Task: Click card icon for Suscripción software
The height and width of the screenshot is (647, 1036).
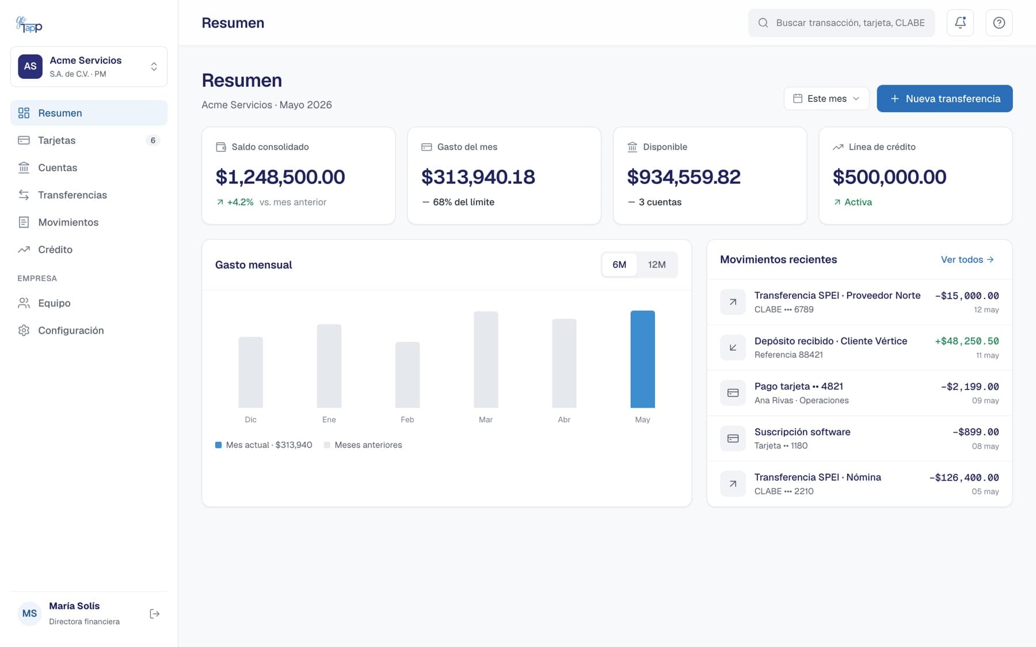Action: tap(733, 438)
